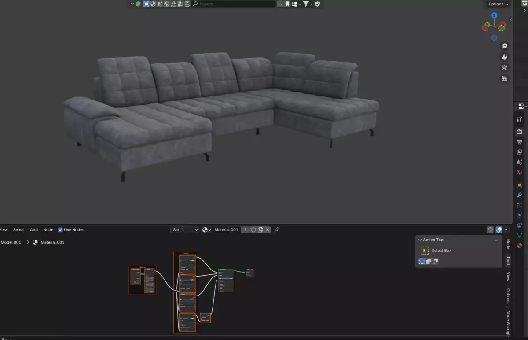The width and height of the screenshot is (528, 340).
Task: Toggle node editor snapping icon
Action: [x=490, y=230]
